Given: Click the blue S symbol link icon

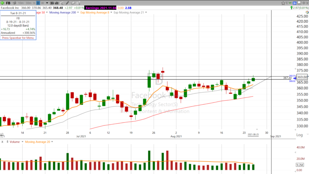Looking at the screenshot, I should 295,3.
